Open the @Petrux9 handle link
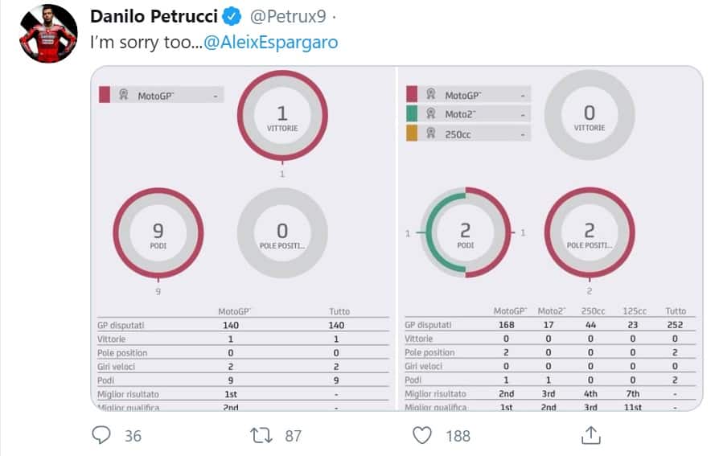Image resolution: width=719 pixels, height=456 pixels. click(x=281, y=16)
